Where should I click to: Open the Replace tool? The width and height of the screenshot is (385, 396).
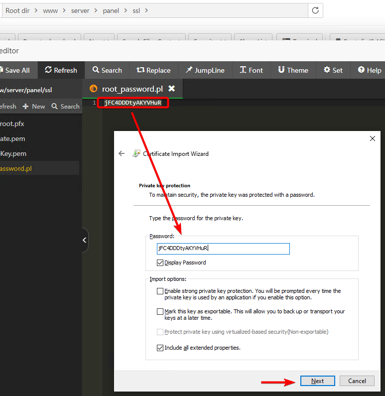click(153, 70)
